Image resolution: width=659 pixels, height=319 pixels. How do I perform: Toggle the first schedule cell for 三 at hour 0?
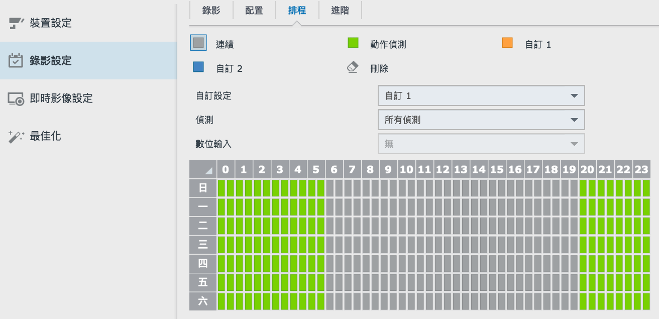(x=222, y=245)
